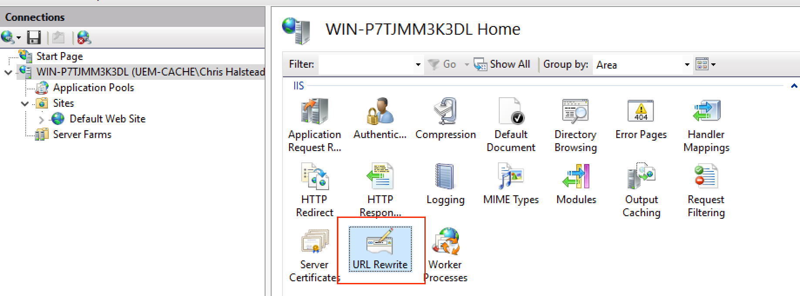800x296 pixels.
Task: Click the Up folder toolbar icon
Action: 58,38
